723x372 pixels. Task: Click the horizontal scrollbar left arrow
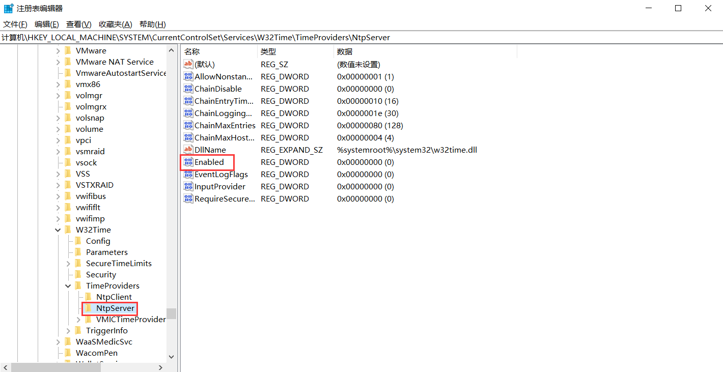pyautogui.click(x=5, y=367)
